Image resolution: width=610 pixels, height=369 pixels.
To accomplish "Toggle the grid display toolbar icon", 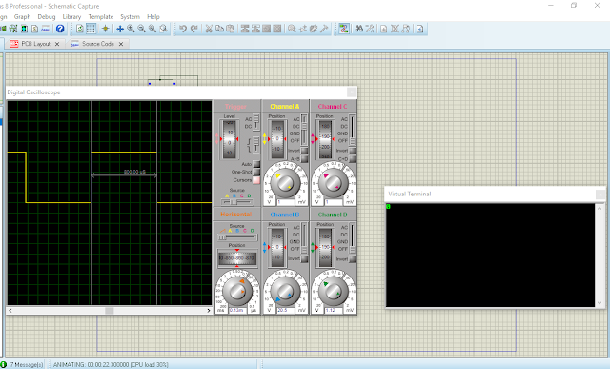I will 91,29.
